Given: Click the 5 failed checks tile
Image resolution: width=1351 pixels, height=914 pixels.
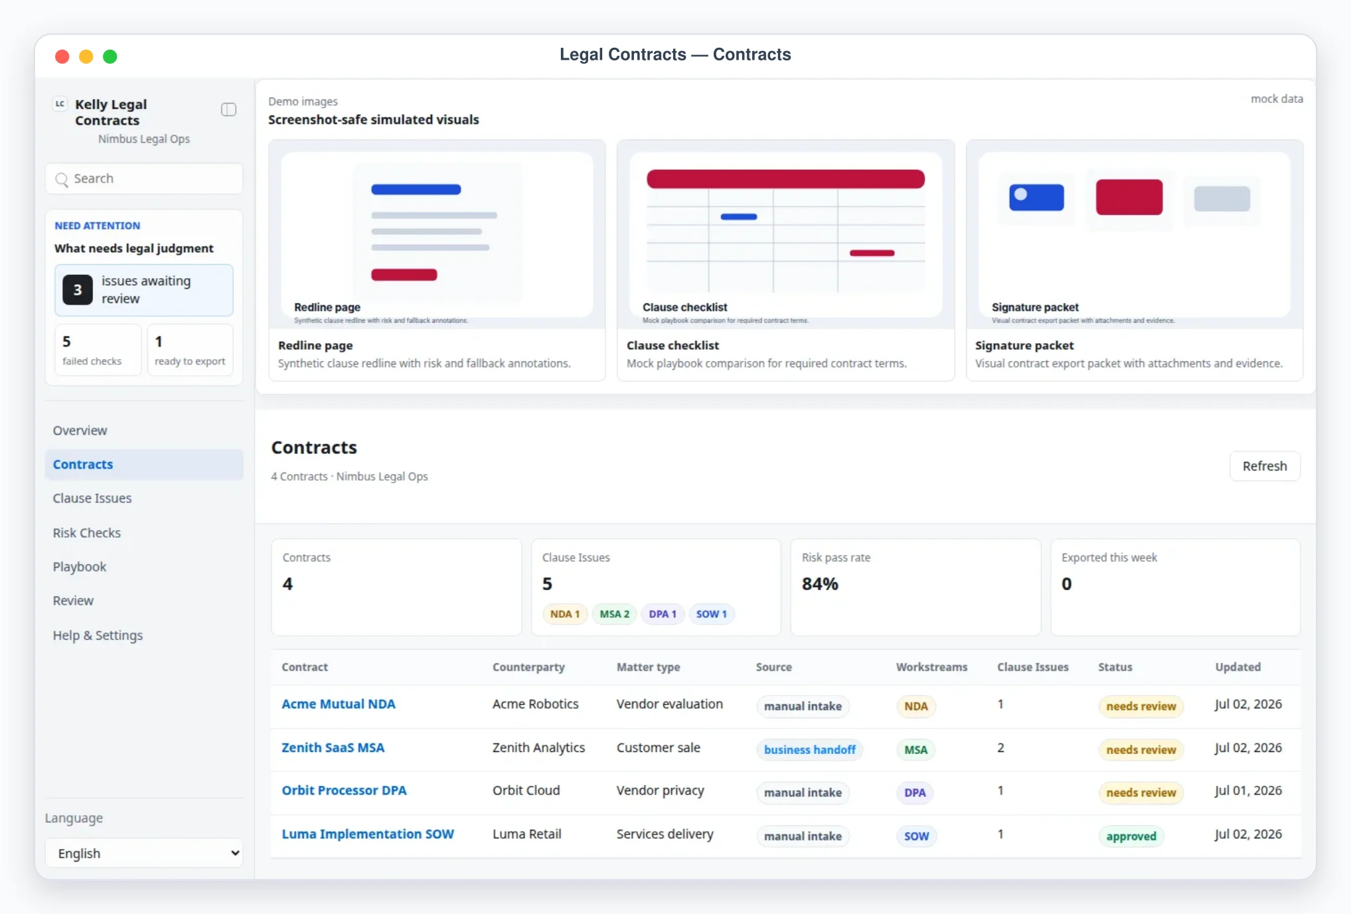Looking at the screenshot, I should (x=98, y=350).
